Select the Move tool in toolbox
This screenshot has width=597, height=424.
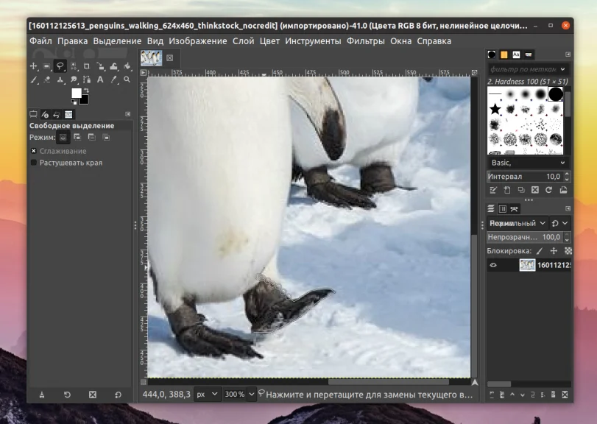pyautogui.click(x=33, y=66)
